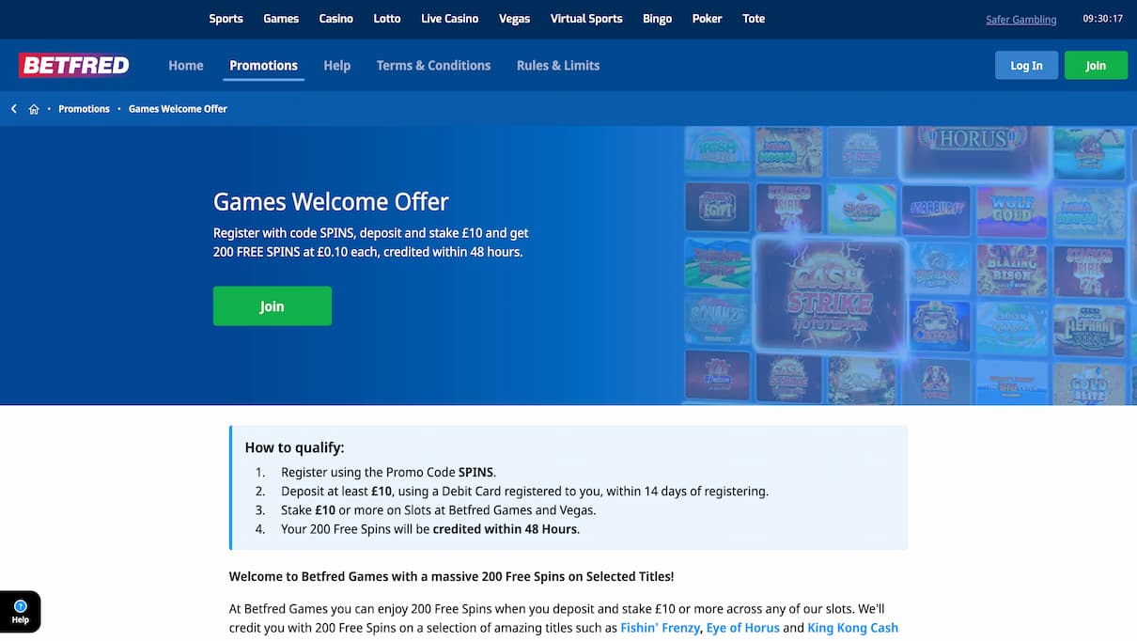Open the Fishin' Frenzy link
Image resolution: width=1137 pixels, height=641 pixels.
660,628
